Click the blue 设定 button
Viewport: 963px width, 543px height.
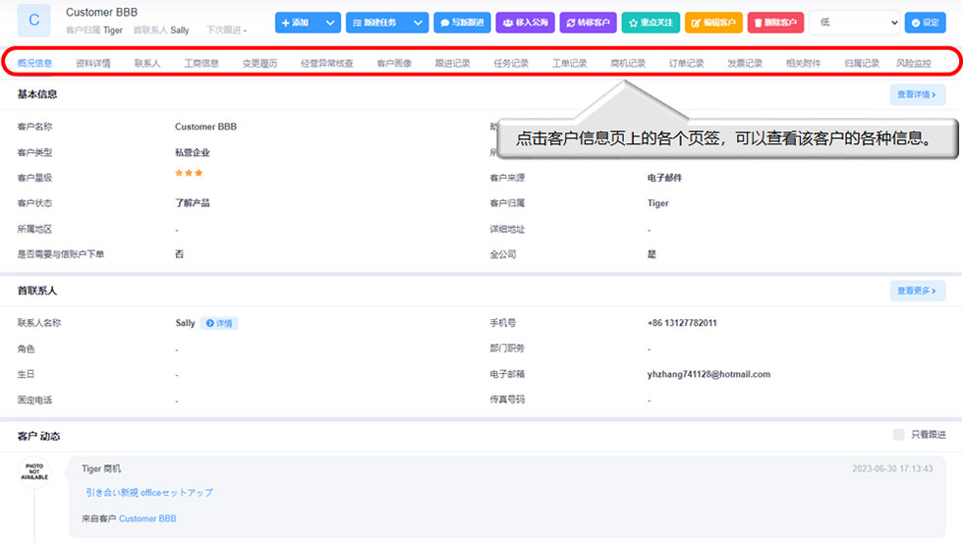(x=925, y=23)
